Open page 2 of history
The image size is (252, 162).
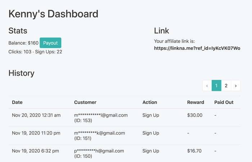(x=226, y=86)
